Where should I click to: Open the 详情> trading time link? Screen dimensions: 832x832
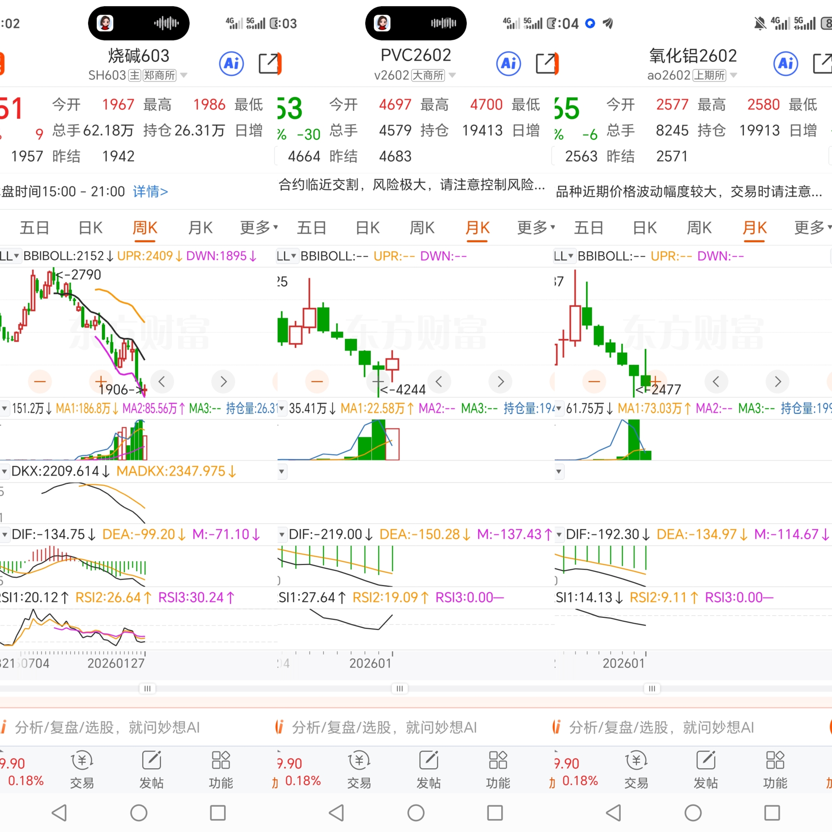(150, 191)
